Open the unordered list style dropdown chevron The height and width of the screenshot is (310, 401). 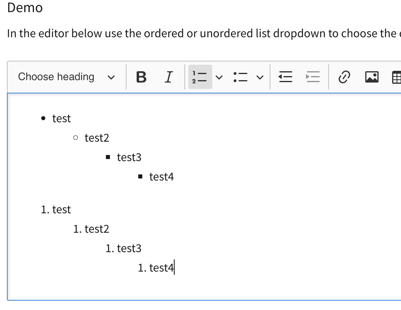click(260, 76)
